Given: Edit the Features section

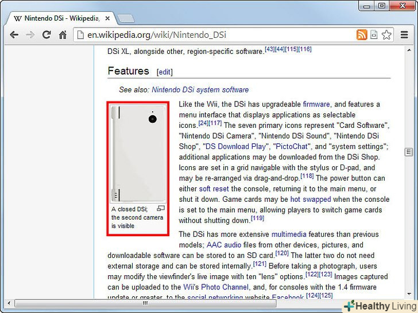Looking at the screenshot, I should coord(164,72).
